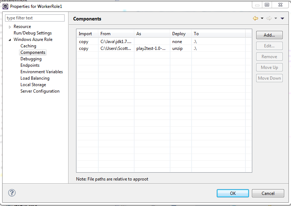
Task: Open the back history dropdown arrow
Action: click(262, 18)
